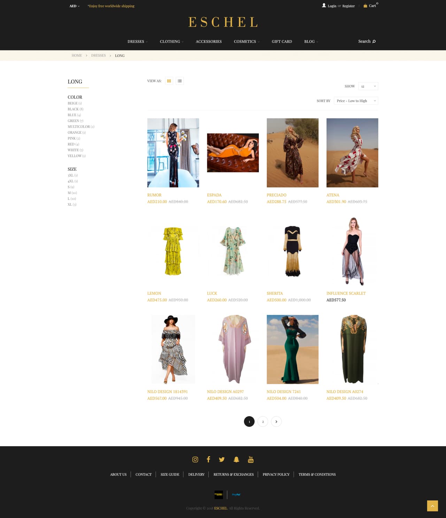
Task: Click the Western Union payment logo
Action: (218, 495)
